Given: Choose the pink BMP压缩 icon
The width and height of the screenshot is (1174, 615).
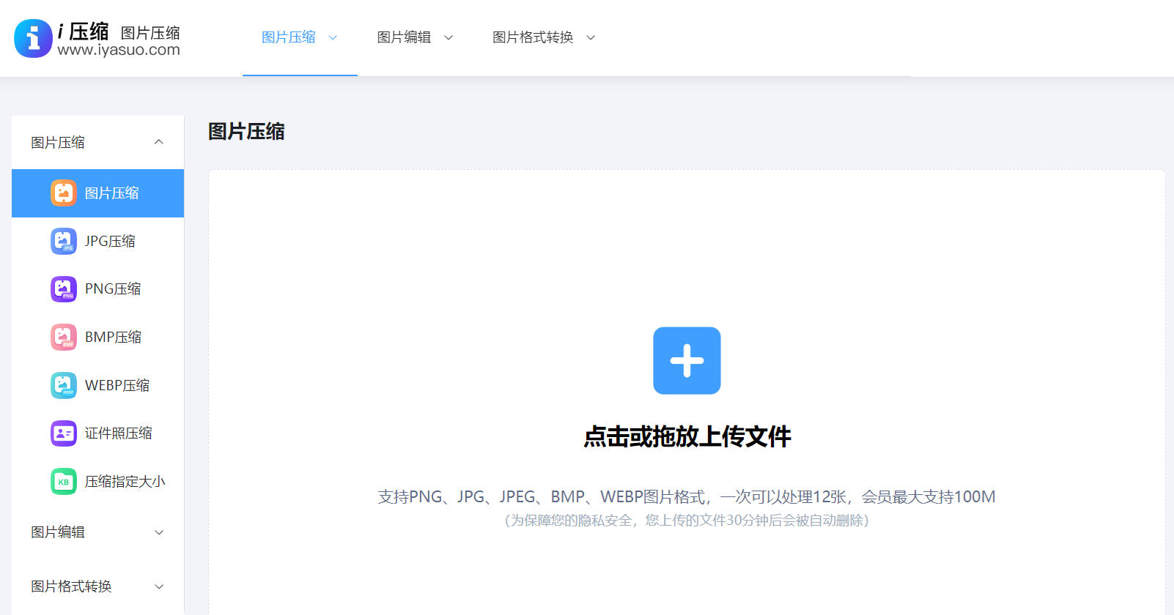Looking at the screenshot, I should pyautogui.click(x=64, y=338).
